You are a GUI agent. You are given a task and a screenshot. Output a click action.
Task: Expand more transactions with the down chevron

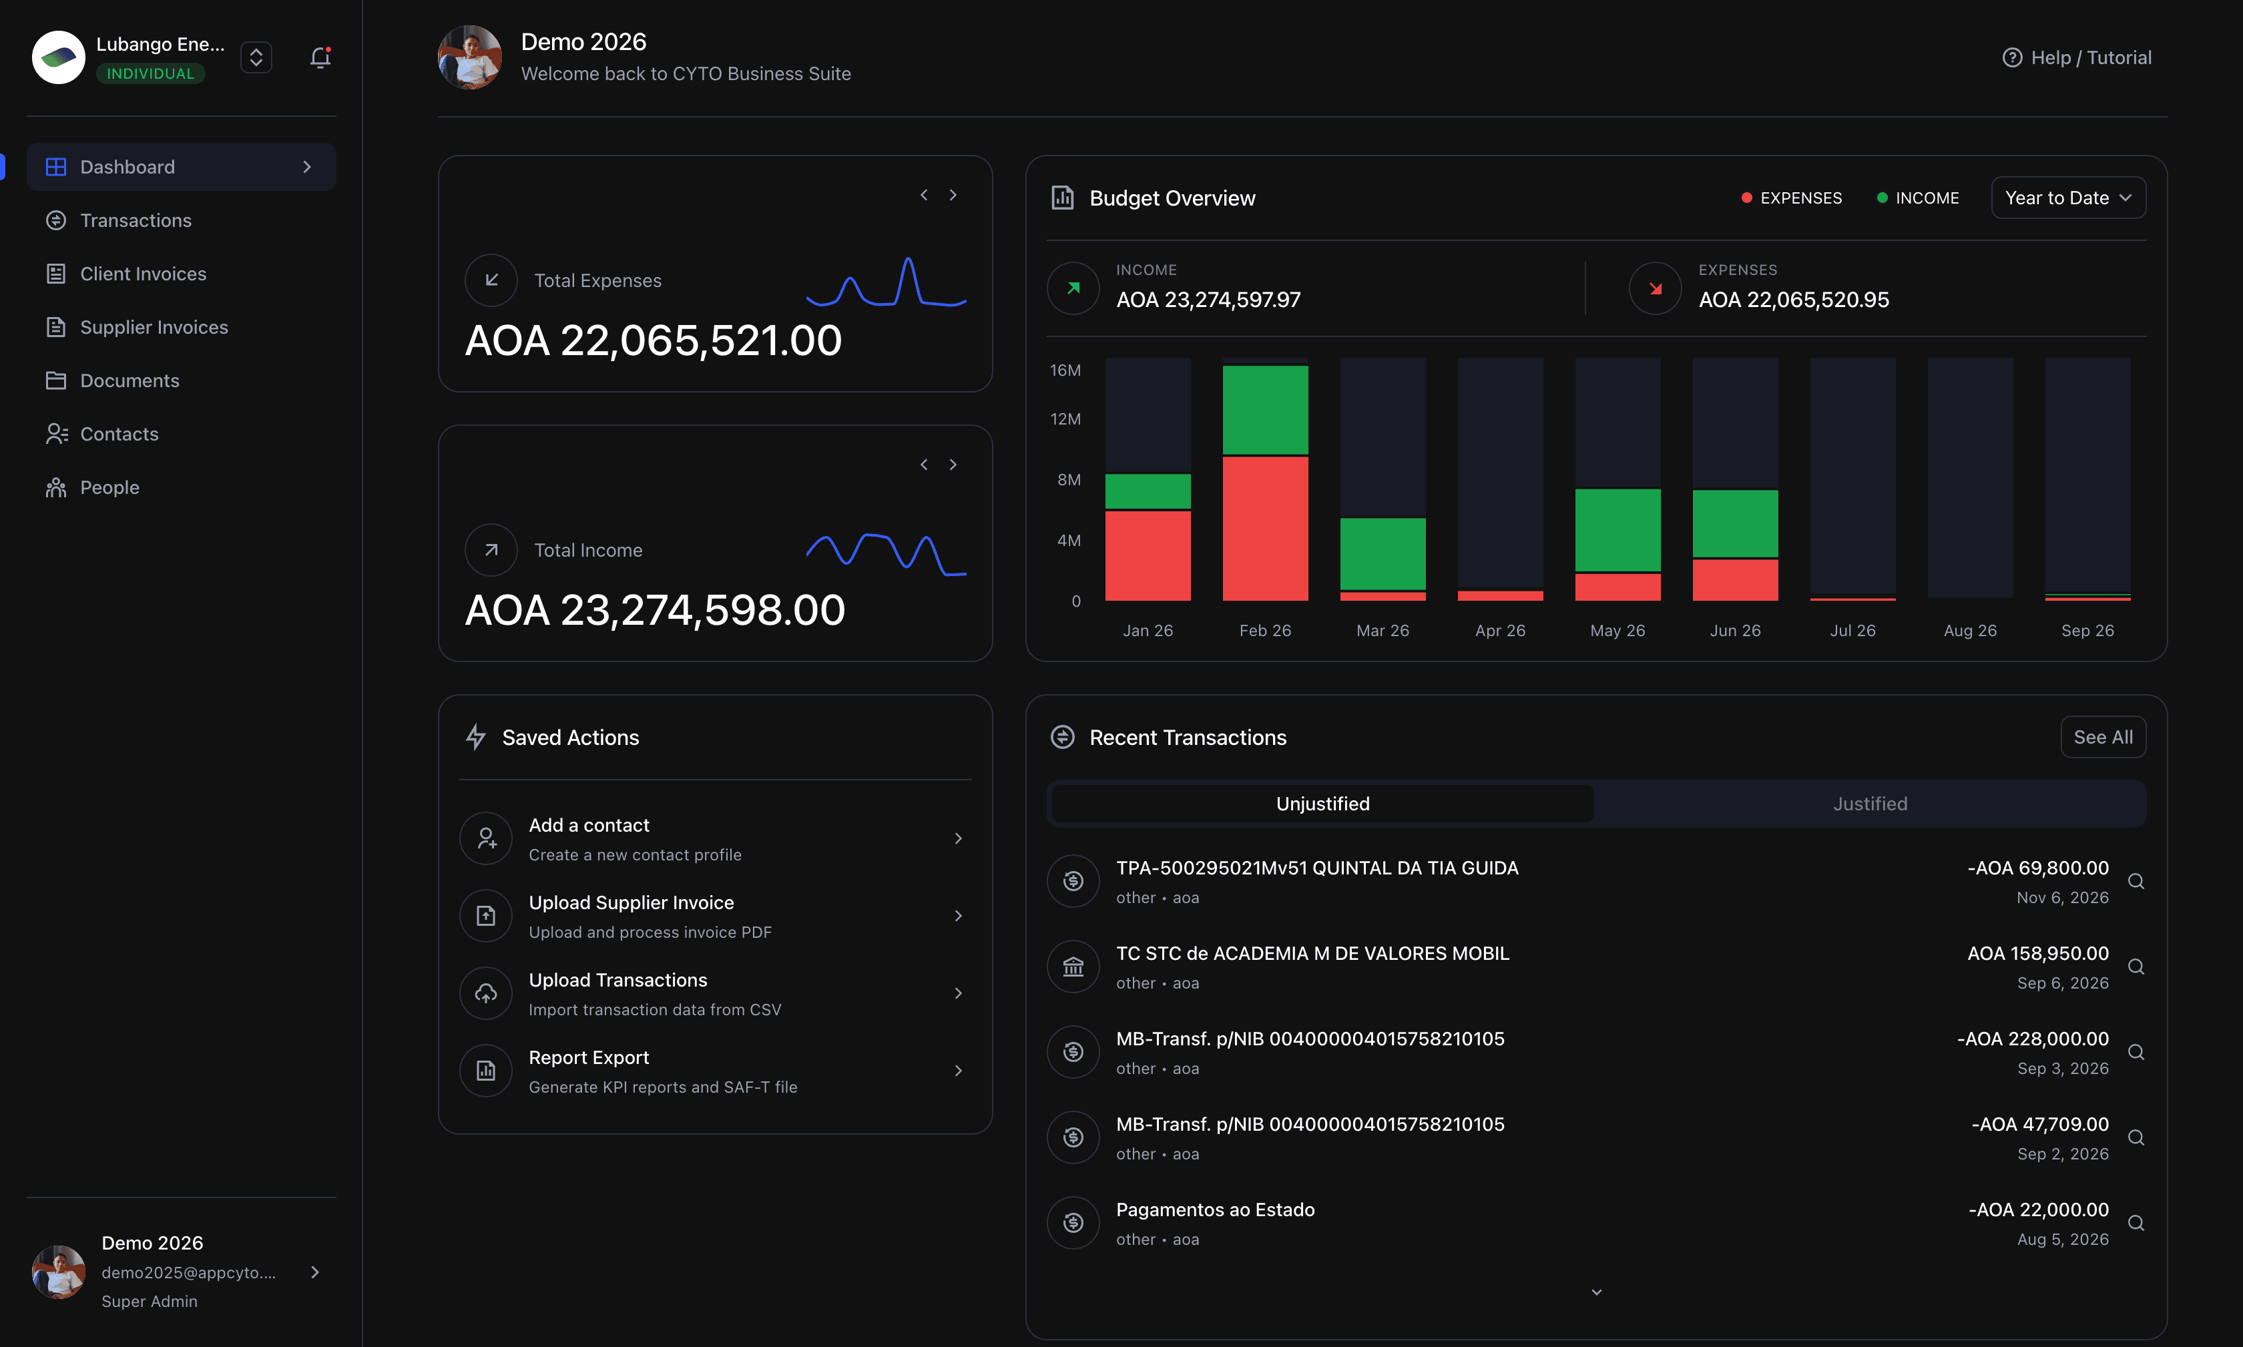click(x=1597, y=1292)
